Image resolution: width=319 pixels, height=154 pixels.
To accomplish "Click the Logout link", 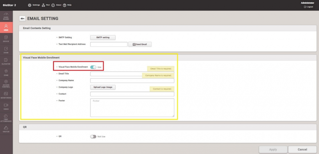I will (308, 7).
